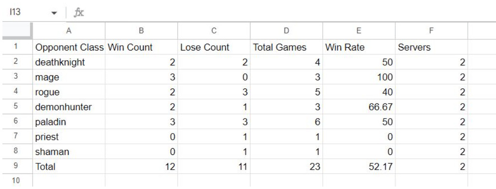Click the formula bar input area
Viewport: 496px width, 189px height.
tap(289, 13)
